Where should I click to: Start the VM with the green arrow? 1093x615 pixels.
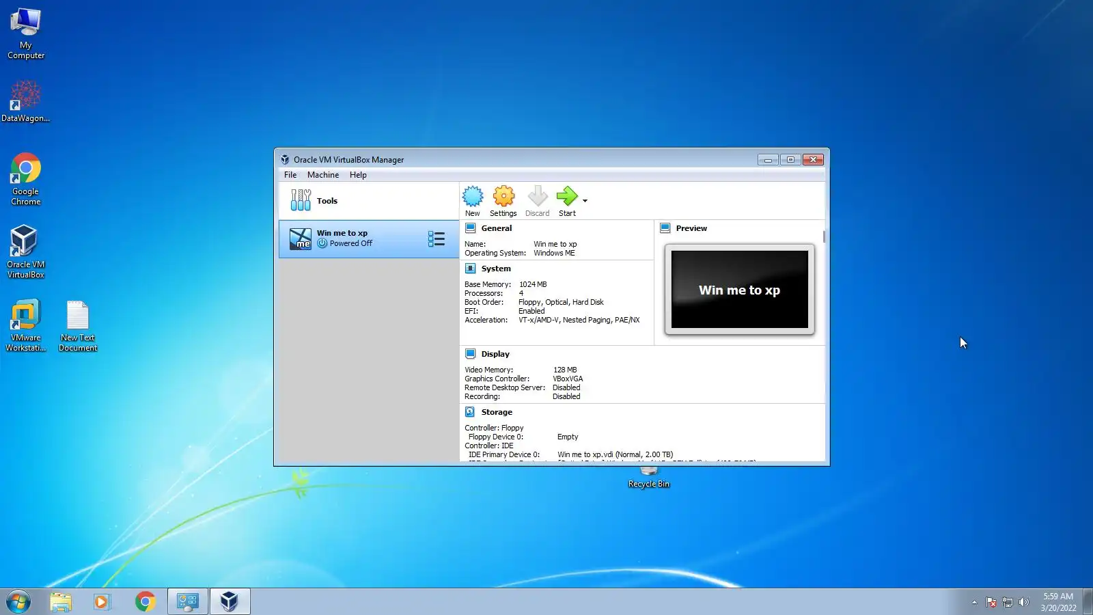(567, 197)
